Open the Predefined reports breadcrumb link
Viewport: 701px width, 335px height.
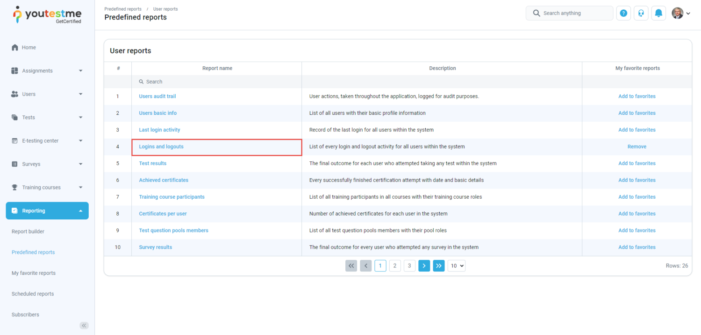tap(123, 8)
